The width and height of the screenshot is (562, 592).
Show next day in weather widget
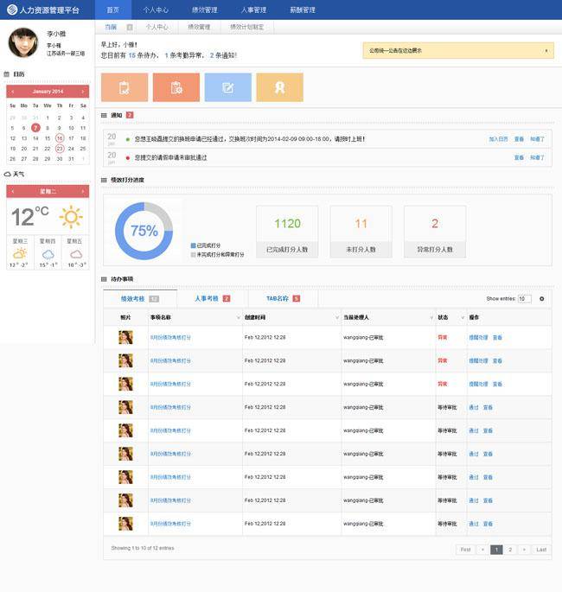(83, 191)
